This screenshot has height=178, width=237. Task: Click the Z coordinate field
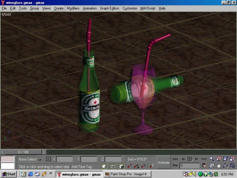(x=113, y=159)
